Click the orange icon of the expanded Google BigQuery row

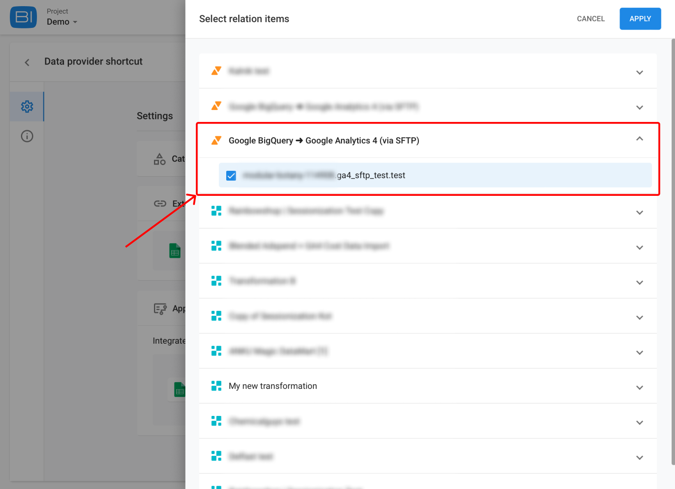point(216,140)
